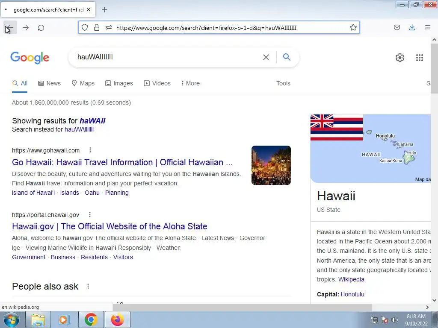The height and width of the screenshot is (328, 438).
Task: Open the Firefox downloads panel
Action: 412,27
